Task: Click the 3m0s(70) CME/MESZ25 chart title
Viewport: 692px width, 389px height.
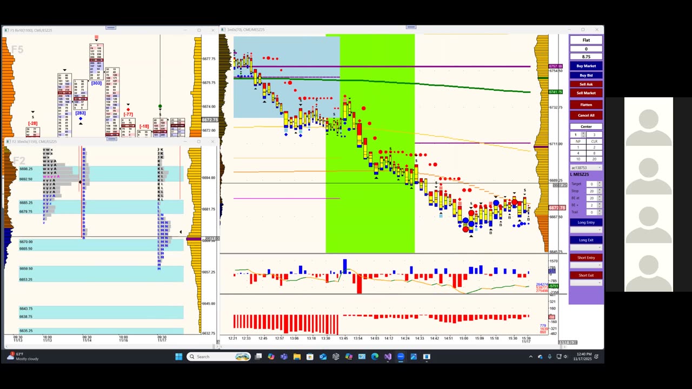Action: pos(245,30)
